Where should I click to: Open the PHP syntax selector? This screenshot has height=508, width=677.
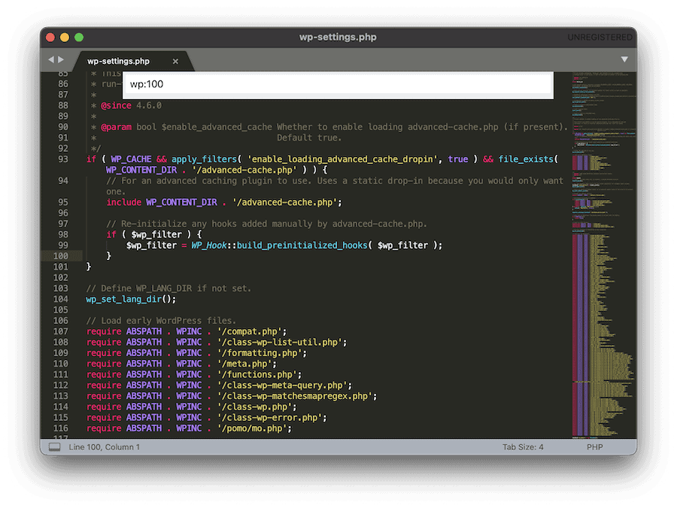pos(594,446)
